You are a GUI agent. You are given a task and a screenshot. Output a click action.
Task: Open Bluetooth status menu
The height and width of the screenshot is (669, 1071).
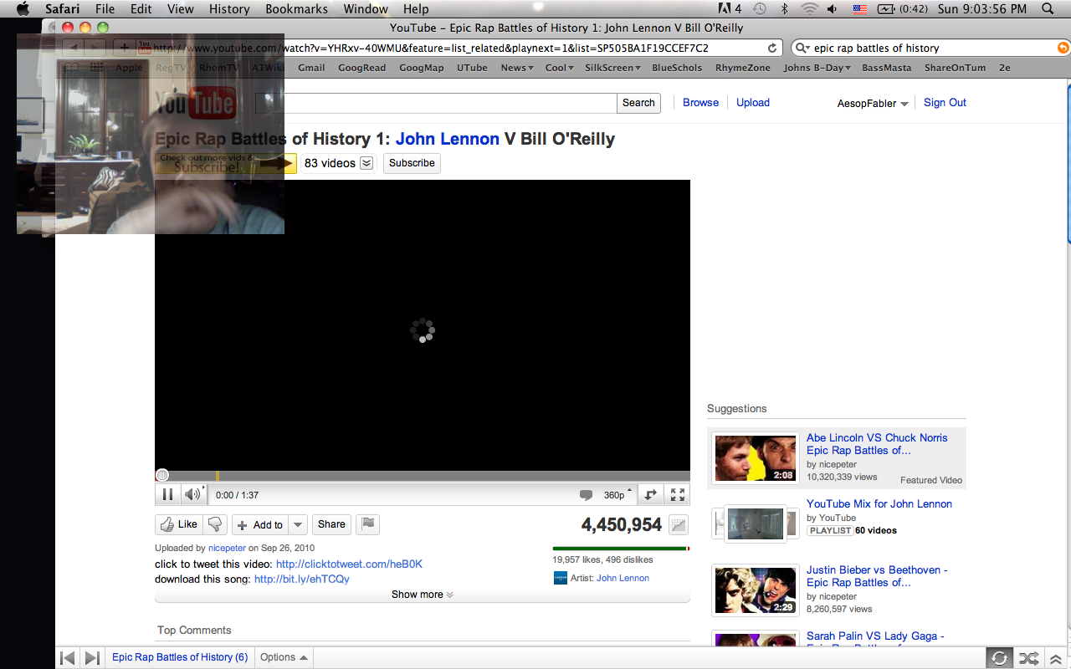tap(784, 9)
